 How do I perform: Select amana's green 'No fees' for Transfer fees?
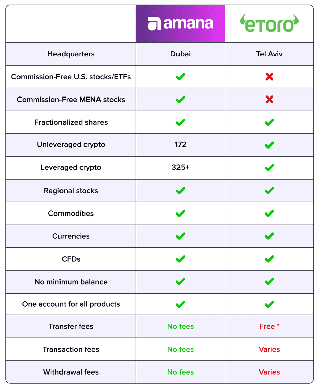181,326
